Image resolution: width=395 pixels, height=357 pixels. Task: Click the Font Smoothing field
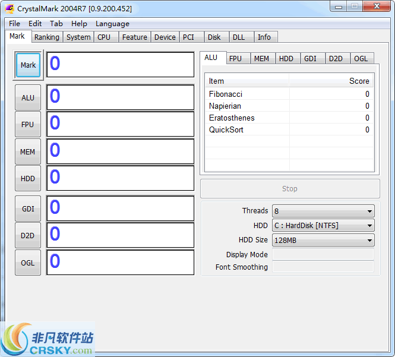tap(323, 267)
